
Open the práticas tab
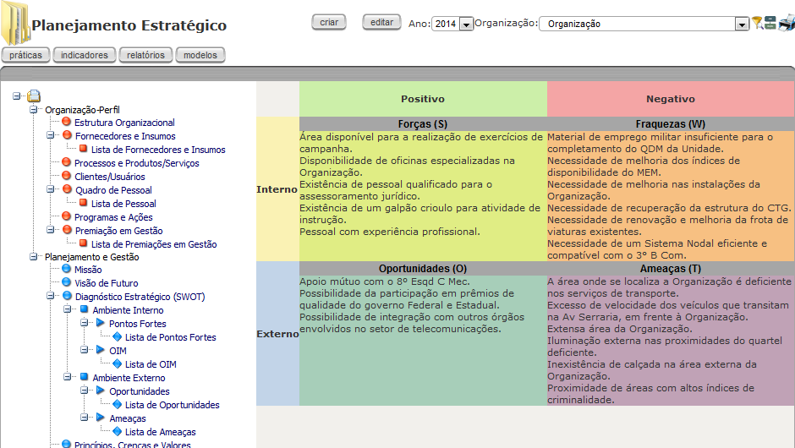point(25,55)
